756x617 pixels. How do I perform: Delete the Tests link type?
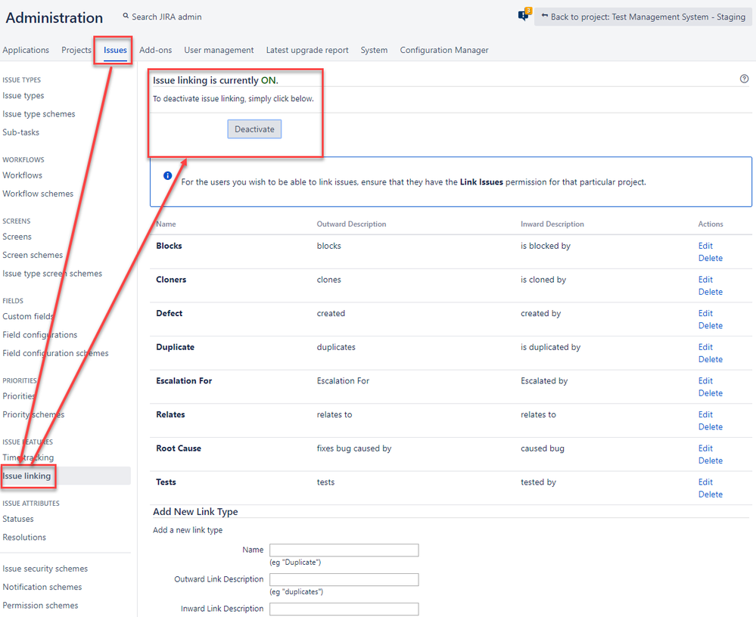pos(710,495)
